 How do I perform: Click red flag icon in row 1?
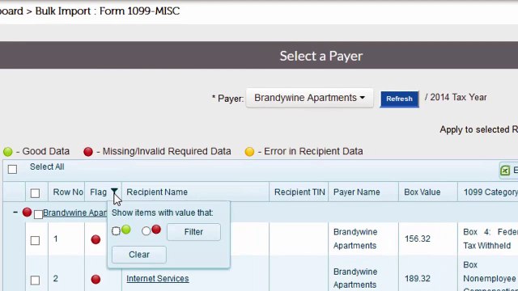coord(96,239)
